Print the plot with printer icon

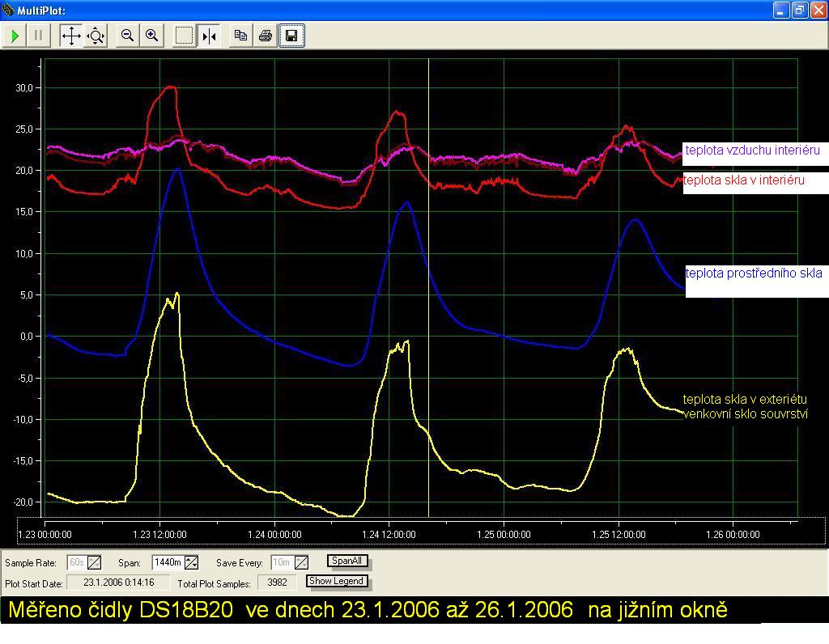coord(265,36)
